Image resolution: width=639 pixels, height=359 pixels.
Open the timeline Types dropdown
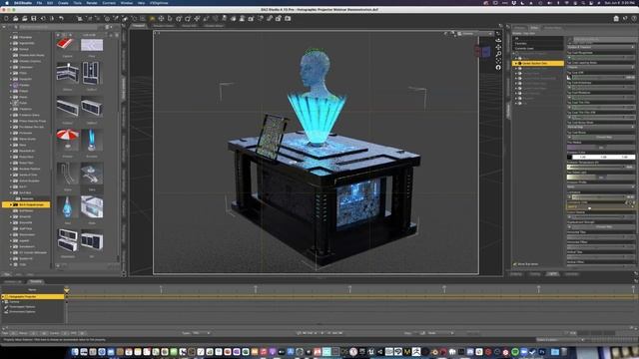pyautogui.click(x=202, y=333)
